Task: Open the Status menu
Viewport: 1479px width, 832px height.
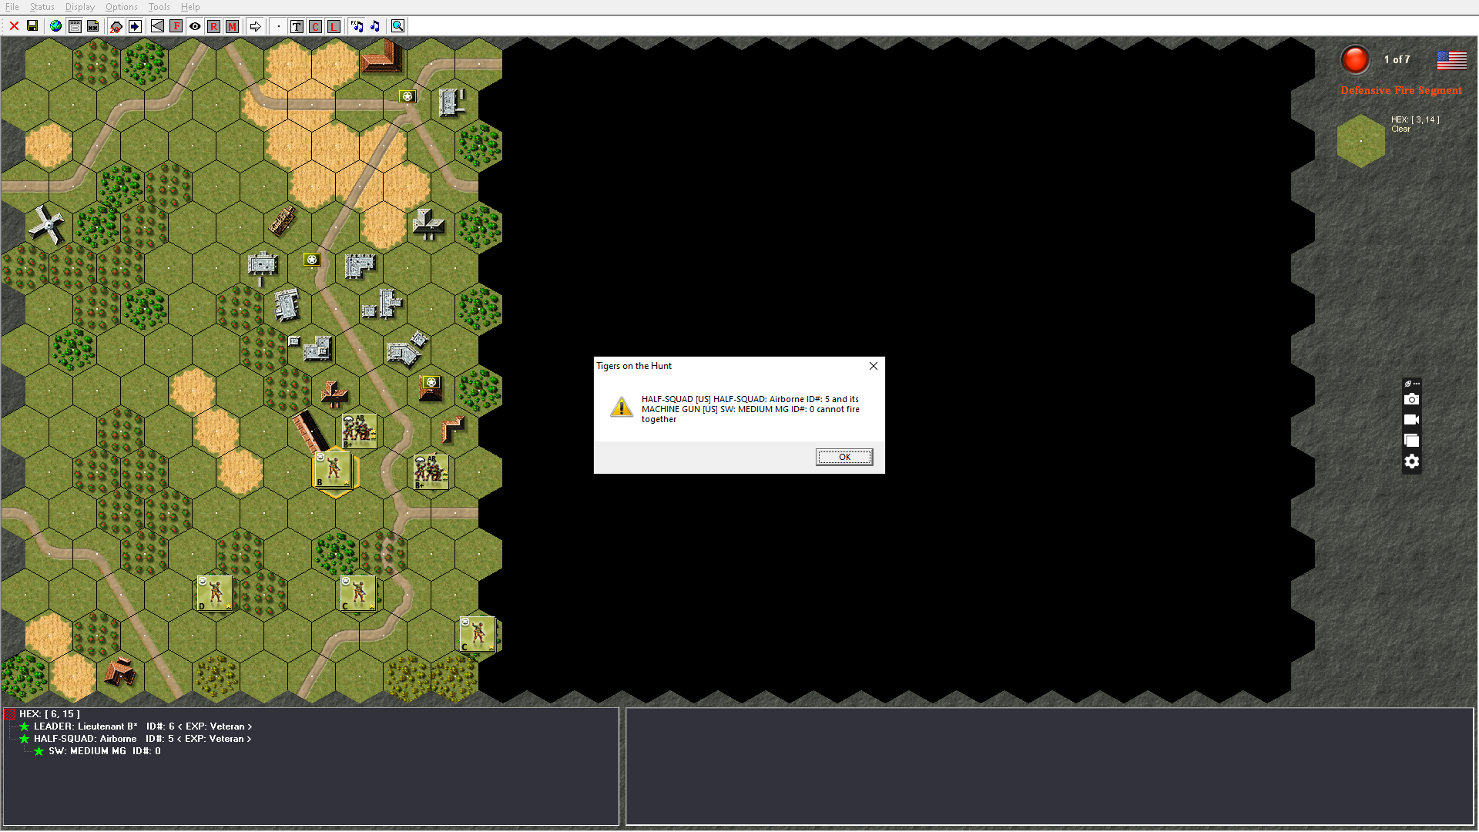Action: [42, 7]
